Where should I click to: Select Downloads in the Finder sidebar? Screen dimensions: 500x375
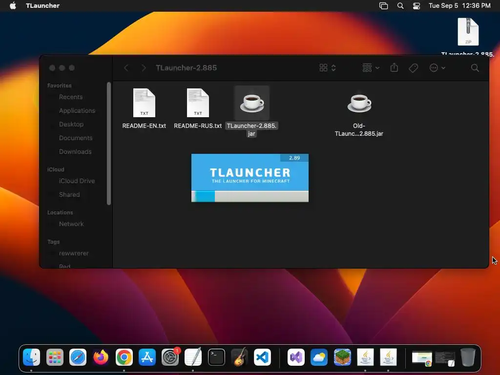(75, 152)
